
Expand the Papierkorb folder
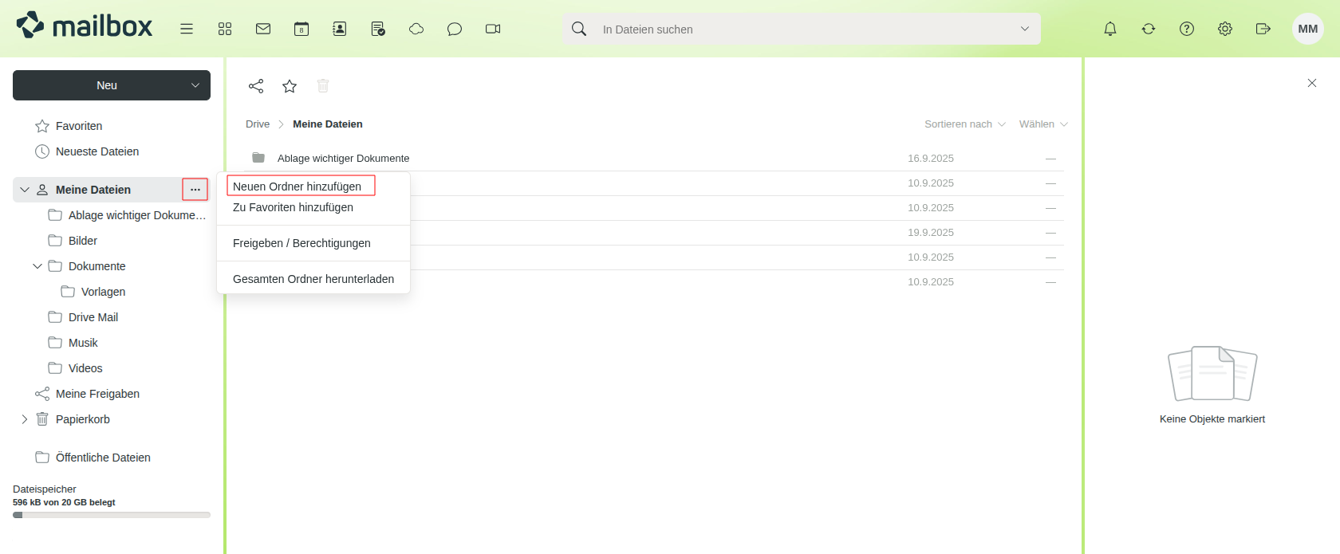click(x=25, y=419)
